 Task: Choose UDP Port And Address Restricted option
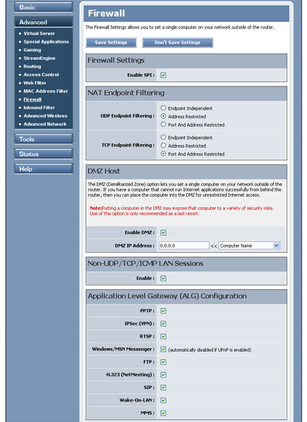point(163,124)
